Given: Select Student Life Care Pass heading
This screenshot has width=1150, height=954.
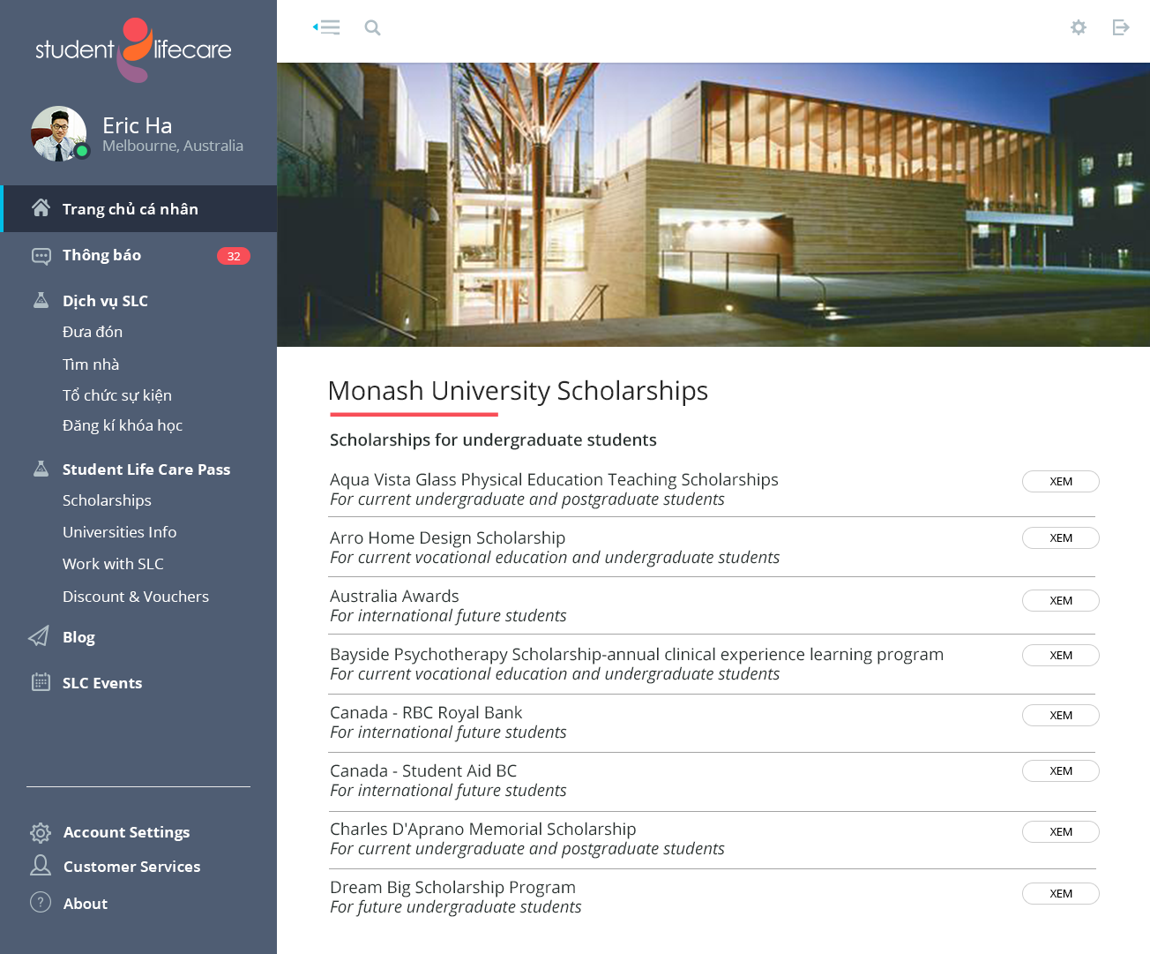Looking at the screenshot, I should [x=146, y=469].
